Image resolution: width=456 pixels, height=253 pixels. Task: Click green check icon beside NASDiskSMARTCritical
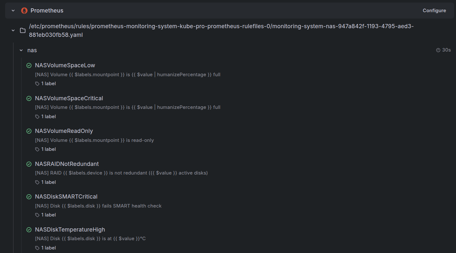point(29,197)
